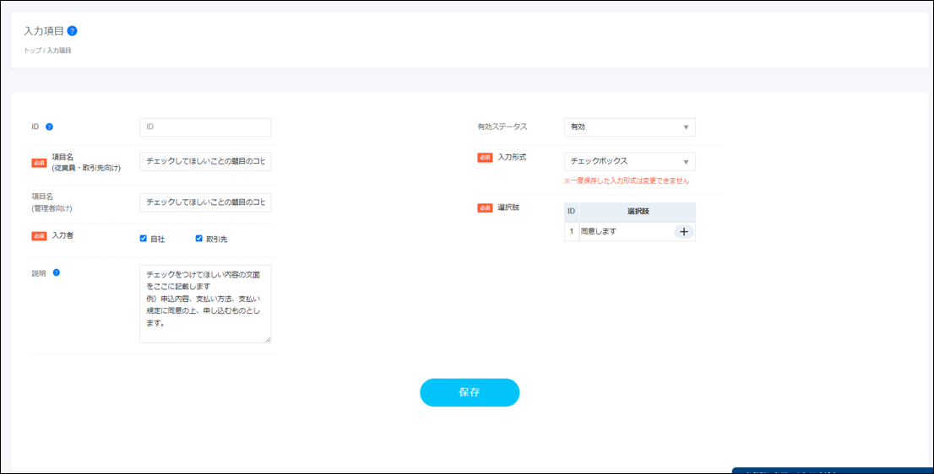Open the 有効ステータス dropdown
Viewport: 934px width, 474px height.
pyautogui.click(x=629, y=127)
